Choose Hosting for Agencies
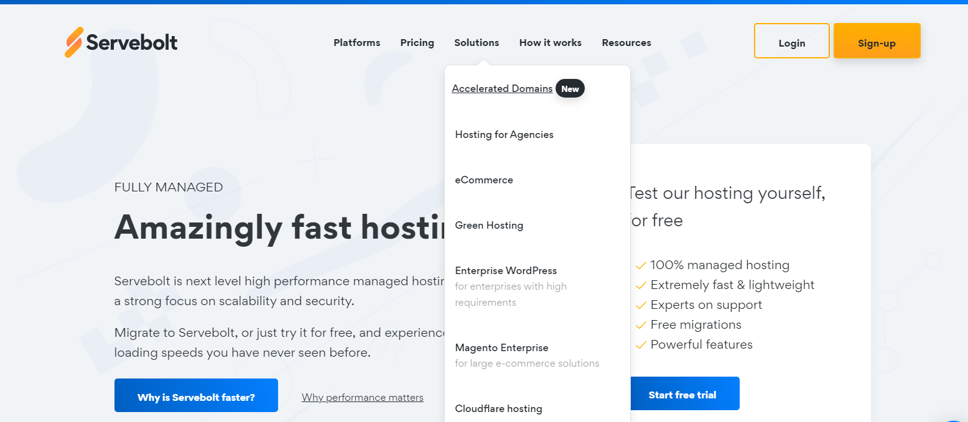The width and height of the screenshot is (968, 422). click(x=504, y=135)
